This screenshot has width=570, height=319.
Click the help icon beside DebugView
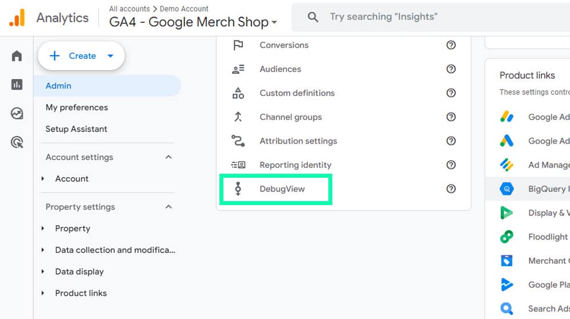[451, 189]
